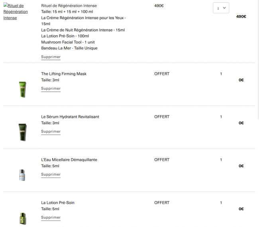Screen dimensions: 259x227
Task: Click La Lotion Pré-Soin title in last row
Action: point(58,203)
